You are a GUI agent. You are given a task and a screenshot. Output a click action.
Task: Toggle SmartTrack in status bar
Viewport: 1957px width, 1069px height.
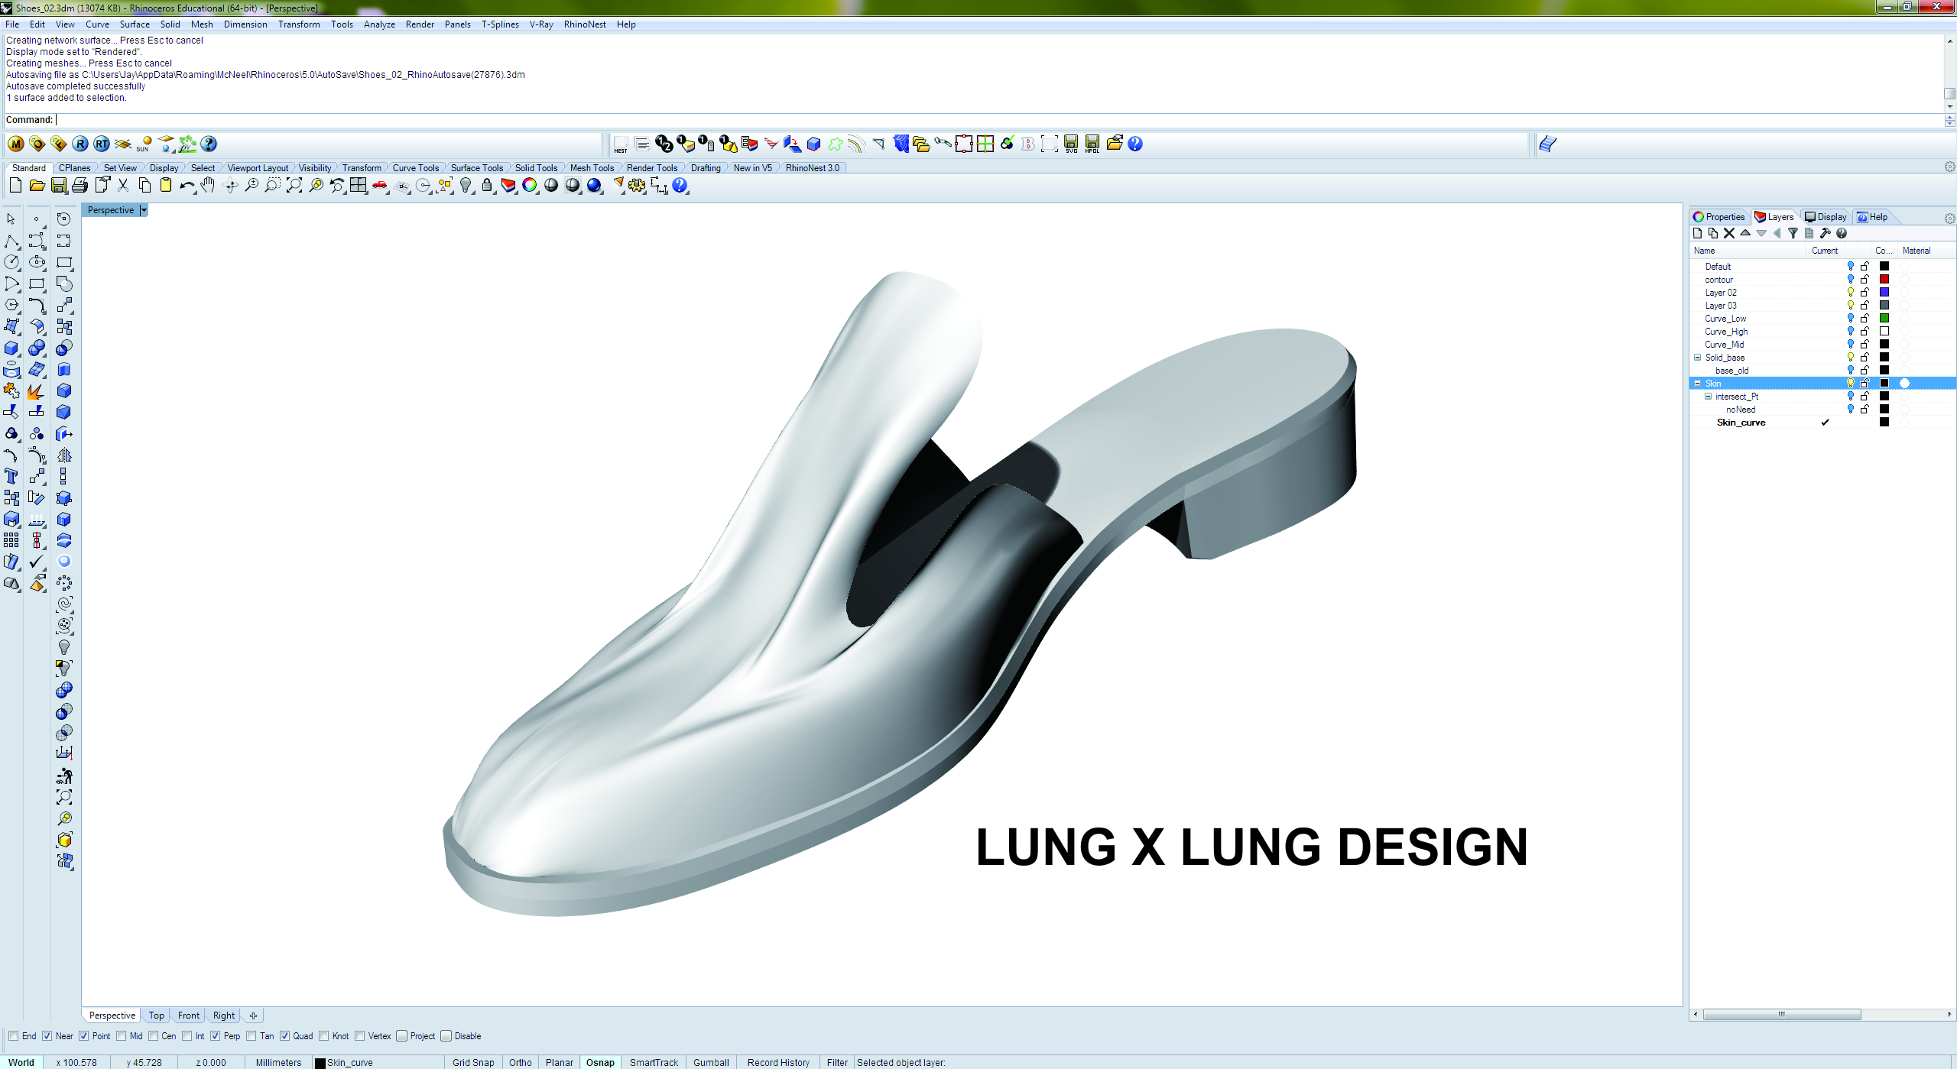point(654,1062)
